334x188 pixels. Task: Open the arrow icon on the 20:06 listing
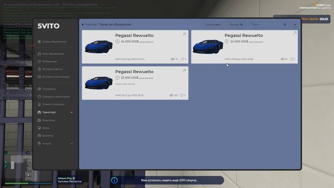tap(294, 33)
